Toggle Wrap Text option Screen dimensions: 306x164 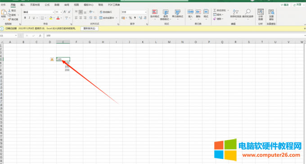[106, 12]
